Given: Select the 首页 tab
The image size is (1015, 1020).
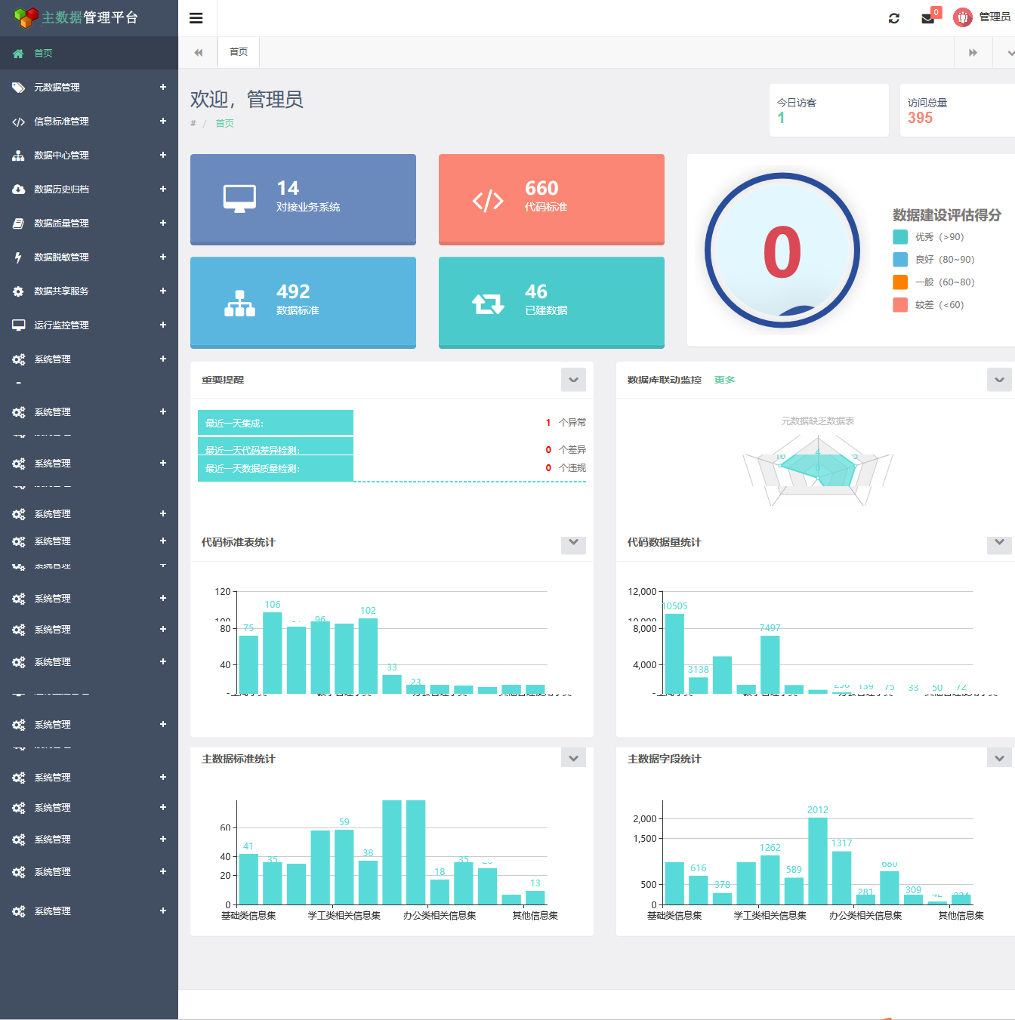Looking at the screenshot, I should (x=239, y=52).
